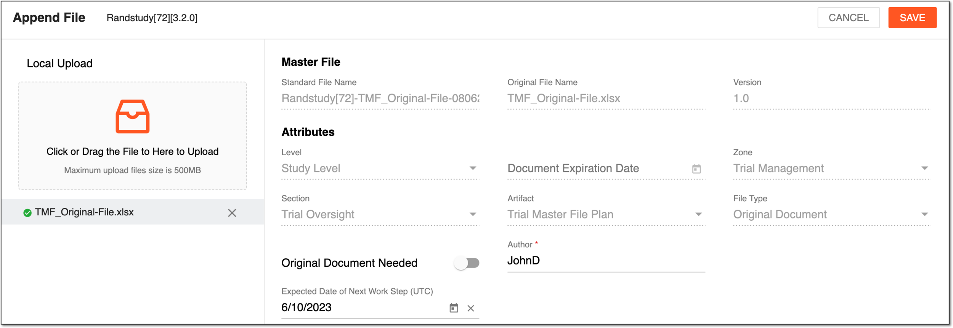This screenshot has height=328, width=953.
Task: Click the Append File title
Action: (49, 18)
